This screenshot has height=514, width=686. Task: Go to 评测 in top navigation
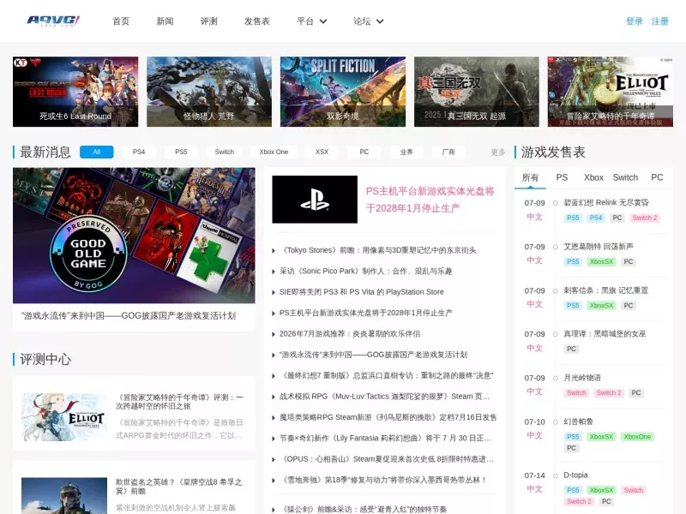coord(208,21)
